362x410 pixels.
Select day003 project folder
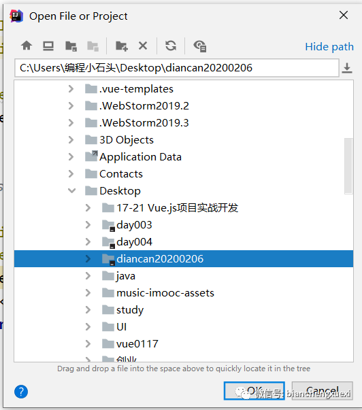[x=134, y=225]
